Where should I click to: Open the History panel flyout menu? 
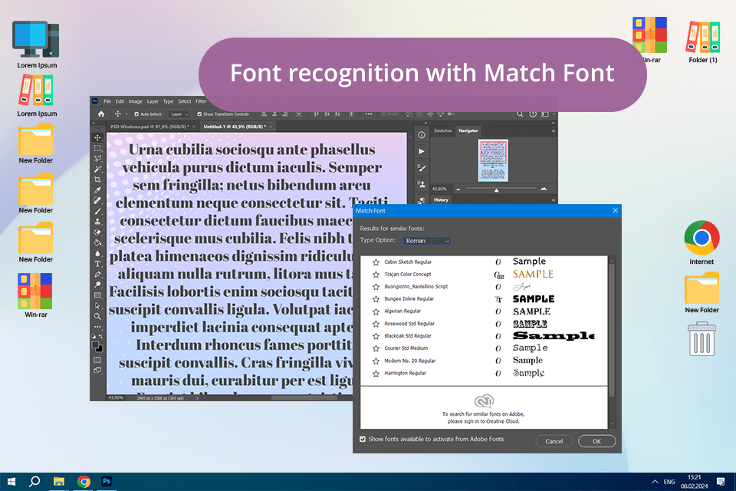[x=554, y=200]
